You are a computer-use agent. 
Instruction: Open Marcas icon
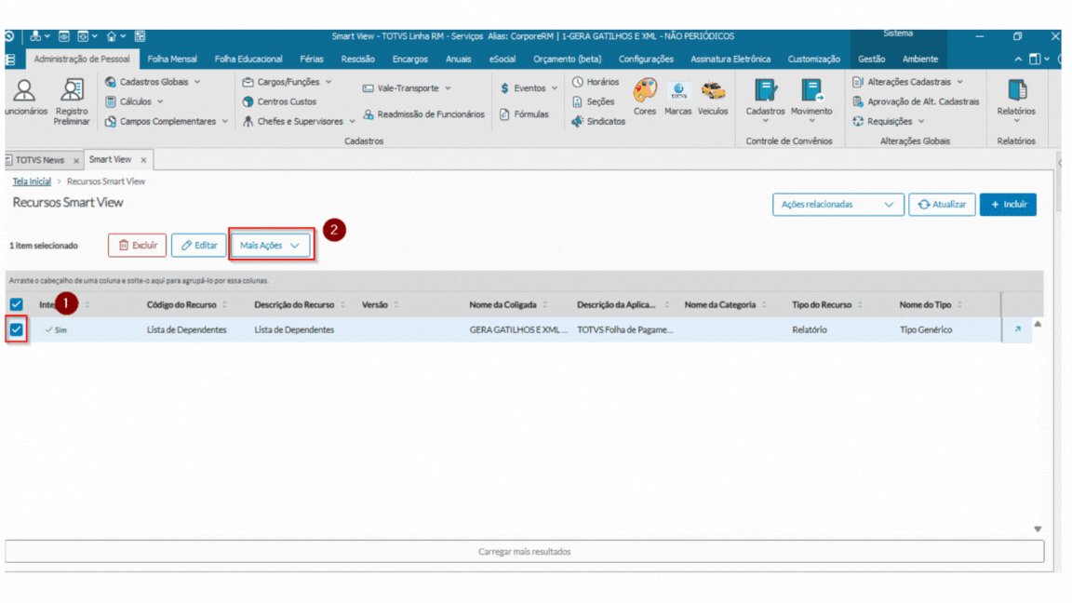678,97
